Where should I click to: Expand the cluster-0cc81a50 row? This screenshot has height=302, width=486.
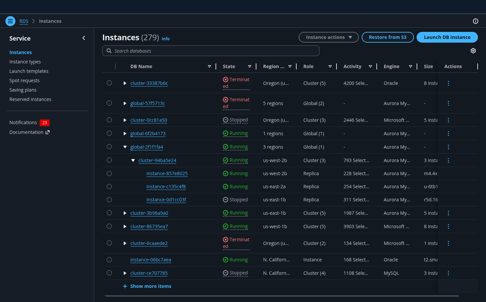coord(125,120)
